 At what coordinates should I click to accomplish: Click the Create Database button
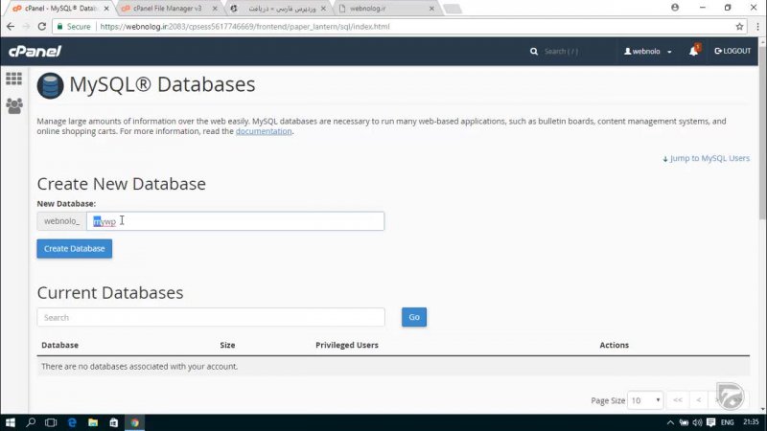click(75, 248)
